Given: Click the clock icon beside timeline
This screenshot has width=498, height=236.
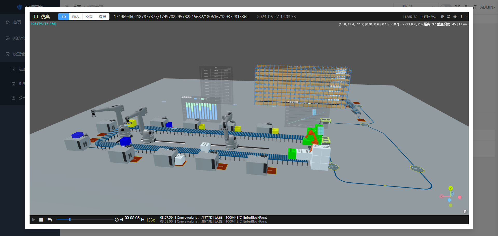Looking at the screenshot, I should tap(117, 220).
